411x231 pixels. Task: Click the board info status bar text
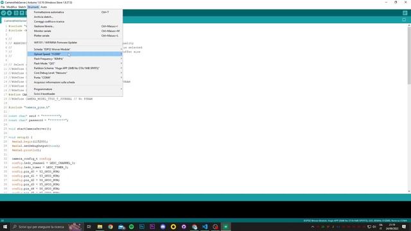pyautogui.click(x=355, y=221)
